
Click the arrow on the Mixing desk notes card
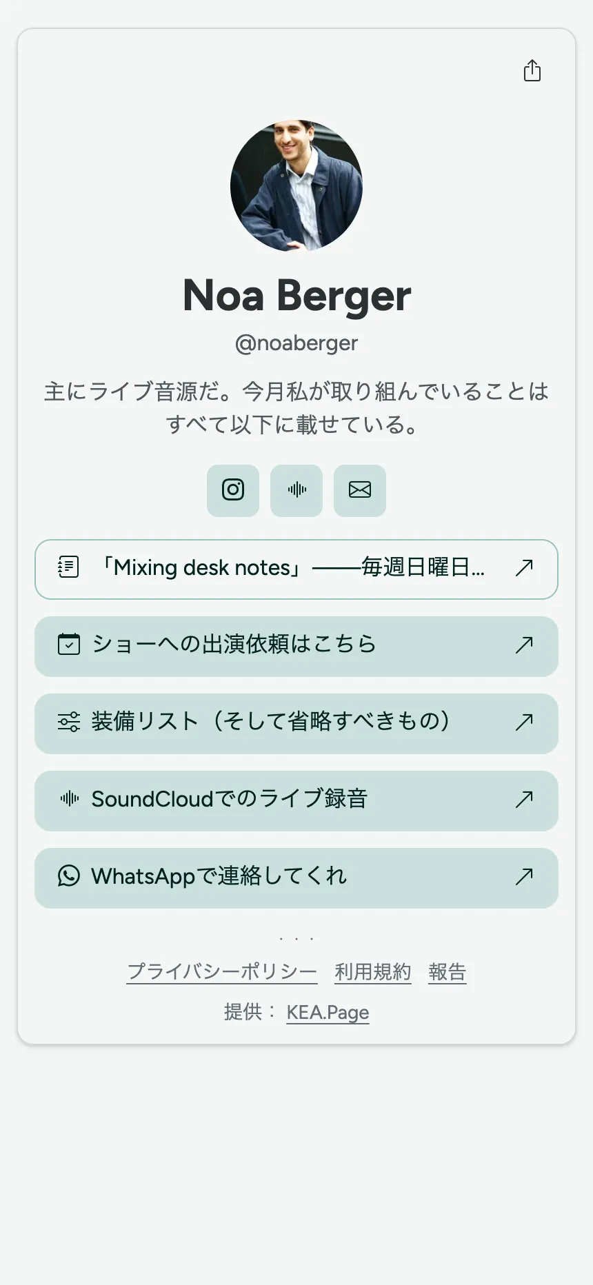[524, 567]
